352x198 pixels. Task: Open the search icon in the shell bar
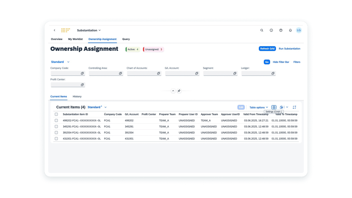(x=262, y=30)
